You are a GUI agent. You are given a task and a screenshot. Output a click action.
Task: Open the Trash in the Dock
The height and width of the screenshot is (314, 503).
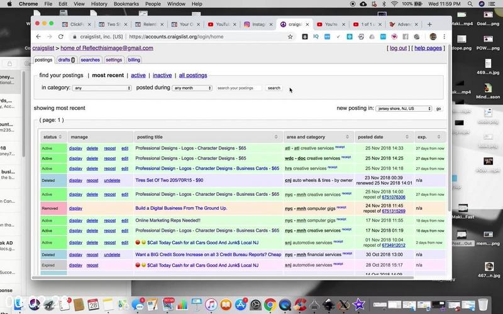click(x=483, y=304)
